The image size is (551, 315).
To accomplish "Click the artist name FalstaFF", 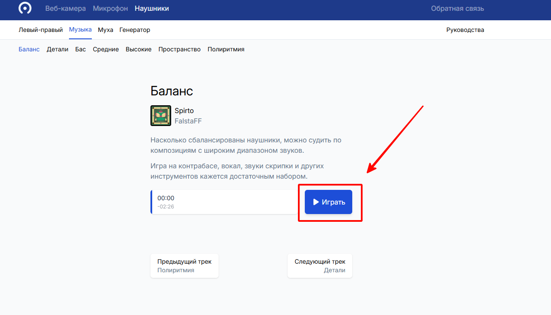I will pyautogui.click(x=188, y=121).
